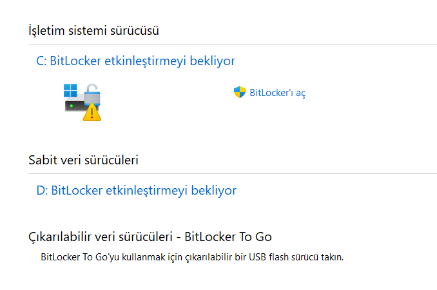Image resolution: width=437 pixels, height=290 pixels.
Task: Click the Windows logo on the drive icon
Action: (70, 91)
